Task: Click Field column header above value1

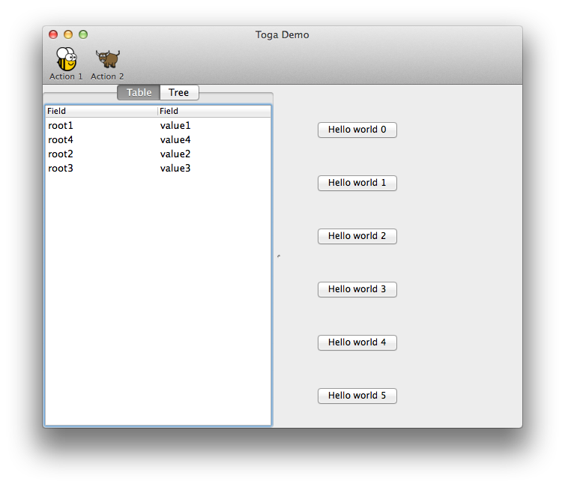Action: coord(214,111)
